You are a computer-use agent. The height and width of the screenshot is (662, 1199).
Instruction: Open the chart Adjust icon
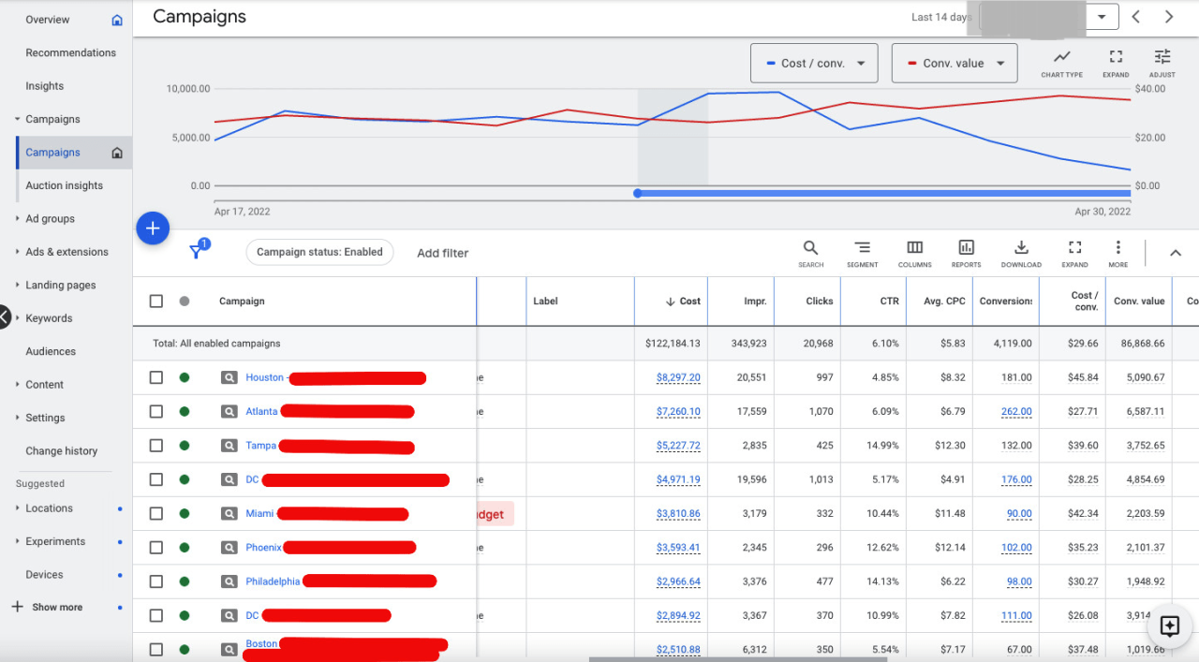pos(1162,58)
